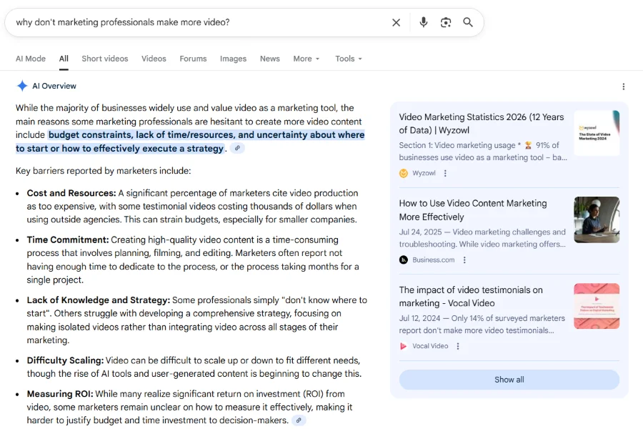
Task: Switch to the AI Mode tab
Action: [x=31, y=58]
